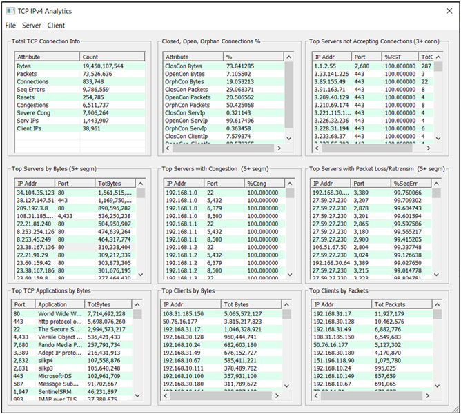
Task: Select server 34.104.35.123 in Top Servers by Bytes
Action: 75,193
